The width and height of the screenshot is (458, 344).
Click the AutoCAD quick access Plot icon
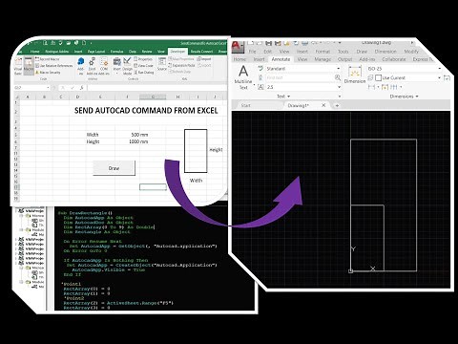pos(304,43)
